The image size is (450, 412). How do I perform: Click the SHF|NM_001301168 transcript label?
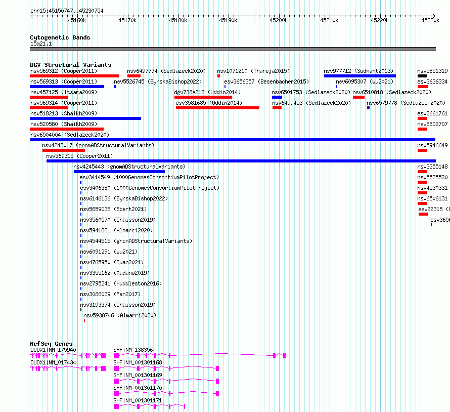pyautogui.click(x=138, y=362)
